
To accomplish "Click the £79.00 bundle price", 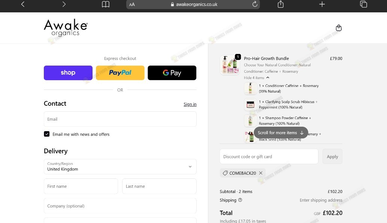I will click(x=336, y=58).
